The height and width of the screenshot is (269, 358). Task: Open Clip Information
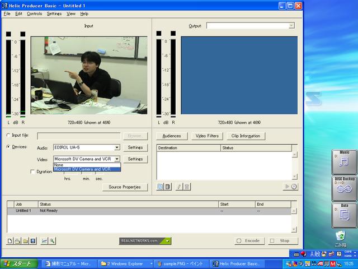(246, 136)
